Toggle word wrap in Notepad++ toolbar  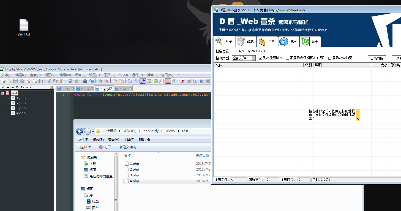[129, 81]
